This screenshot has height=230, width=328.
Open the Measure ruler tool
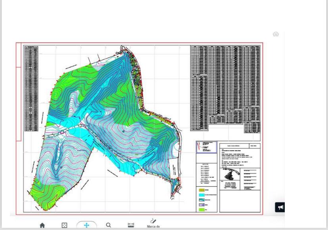(131, 225)
